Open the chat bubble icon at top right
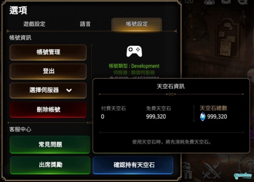254x182 pixels. pyautogui.click(x=243, y=2)
